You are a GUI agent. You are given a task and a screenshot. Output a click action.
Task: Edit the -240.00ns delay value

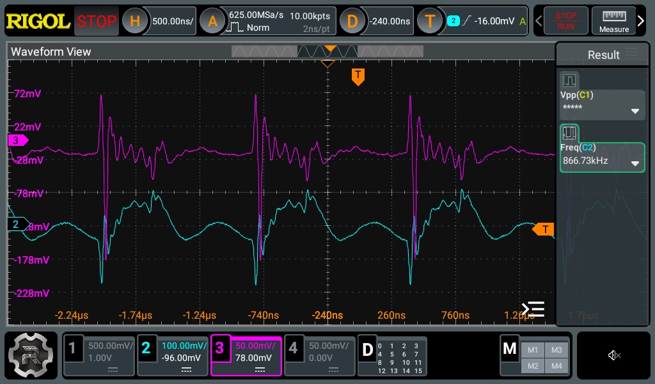pos(390,21)
